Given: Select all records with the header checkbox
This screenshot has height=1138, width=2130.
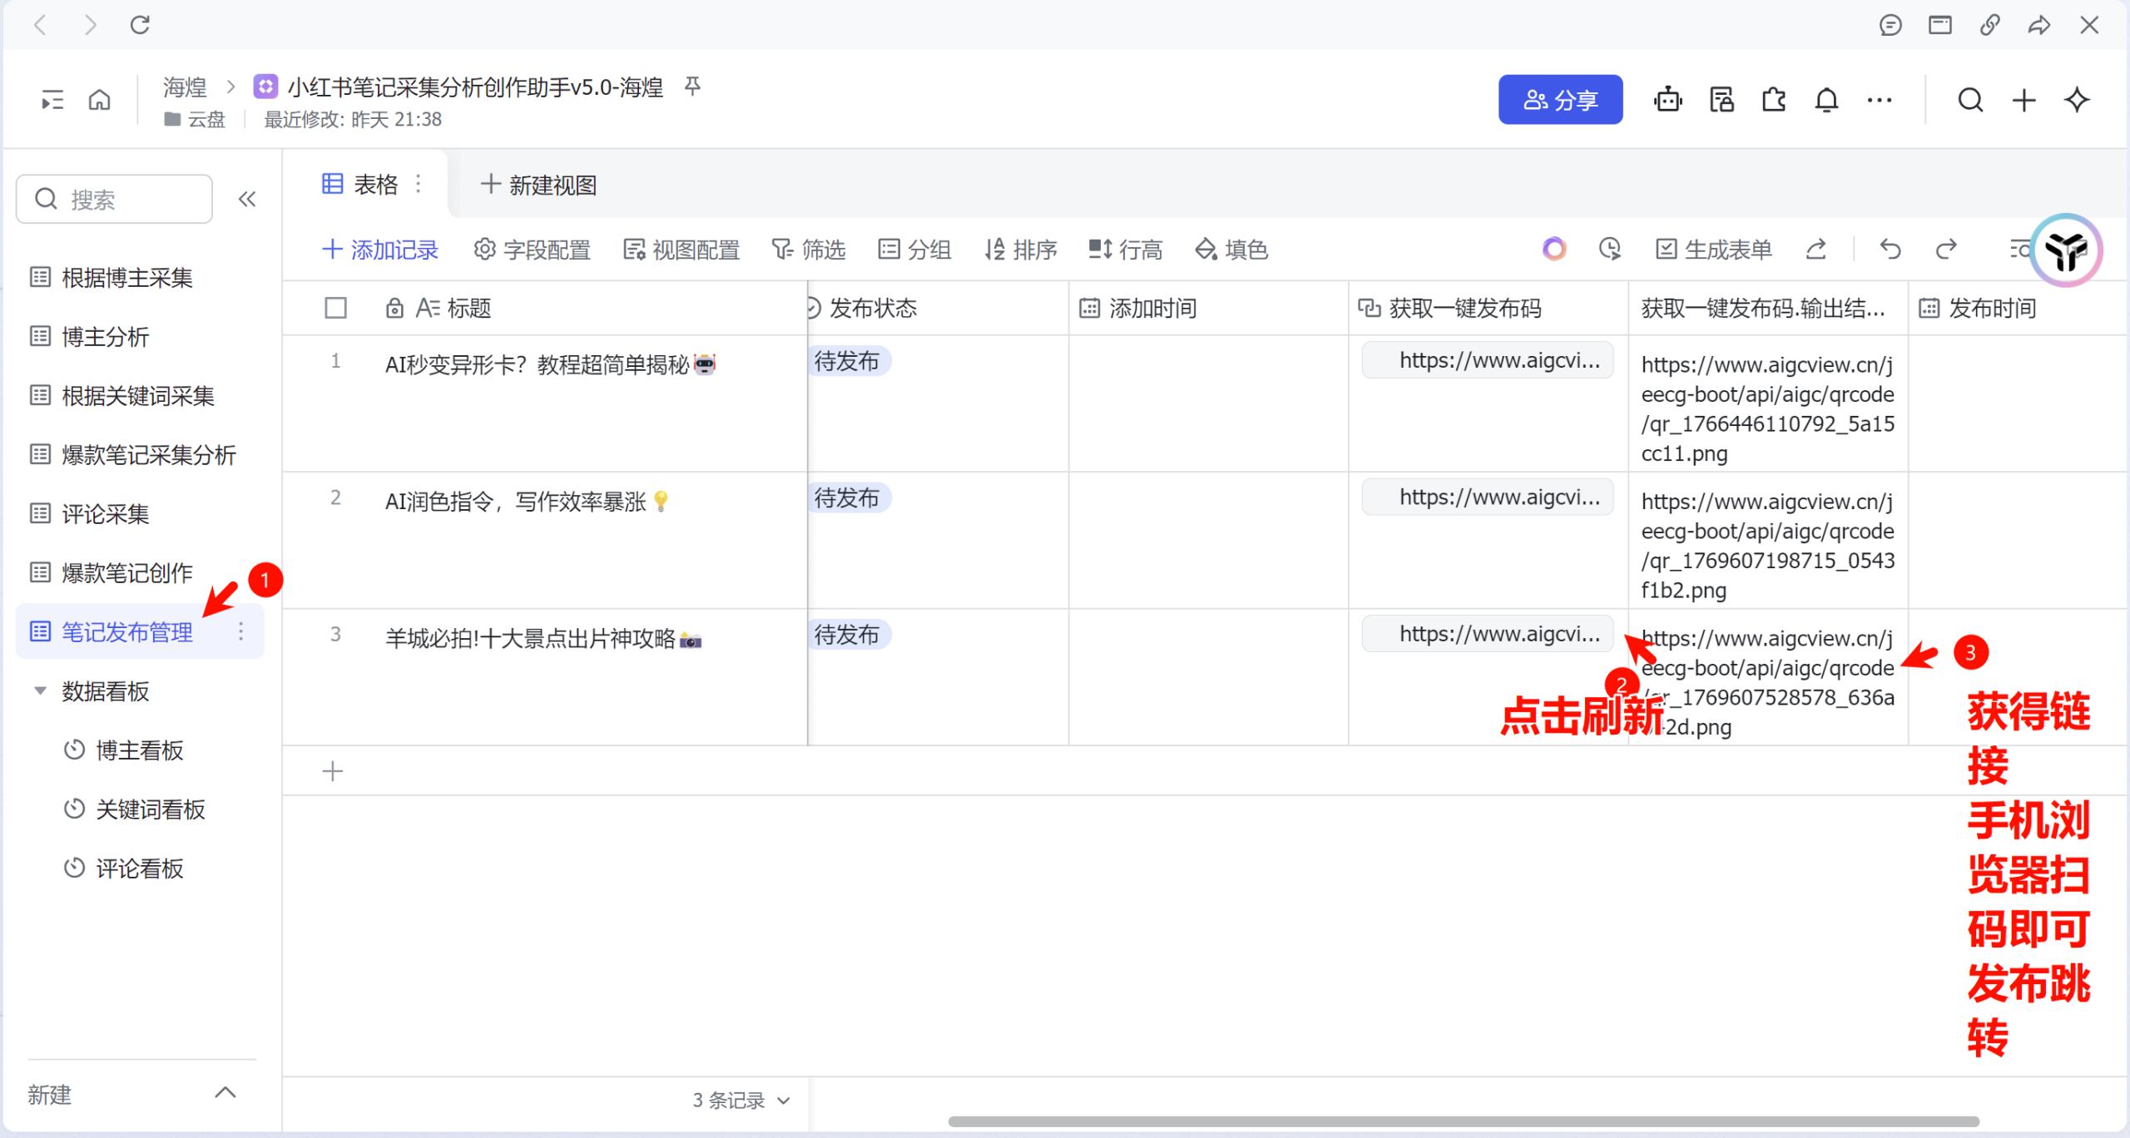Looking at the screenshot, I should [x=336, y=307].
